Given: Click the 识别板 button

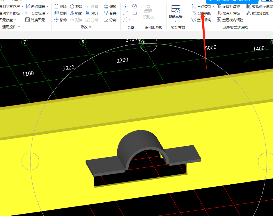Looking at the screenshot, I should click(148, 12).
